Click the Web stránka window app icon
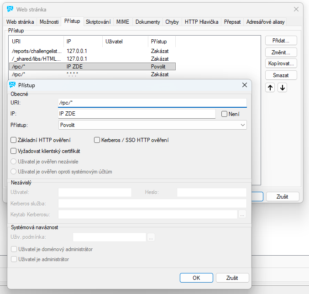The image size is (309, 294). pyautogui.click(x=10, y=9)
